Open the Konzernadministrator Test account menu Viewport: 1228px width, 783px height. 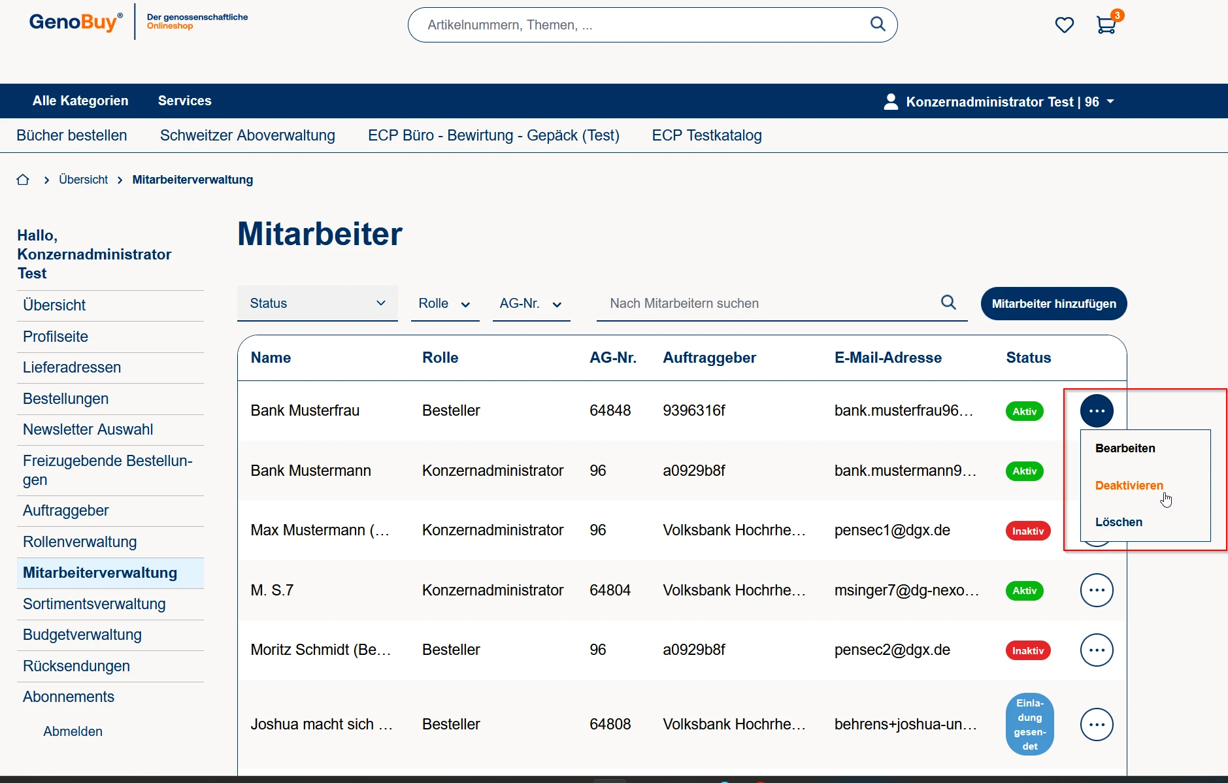pos(999,102)
